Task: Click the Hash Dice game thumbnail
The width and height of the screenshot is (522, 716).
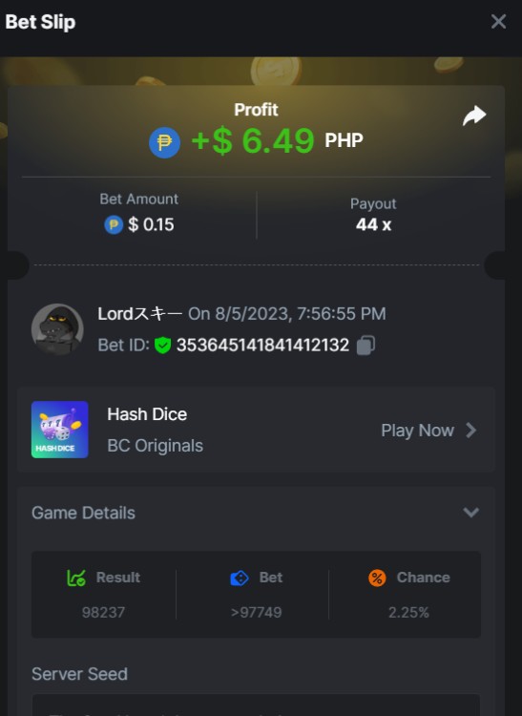Action: click(x=60, y=430)
